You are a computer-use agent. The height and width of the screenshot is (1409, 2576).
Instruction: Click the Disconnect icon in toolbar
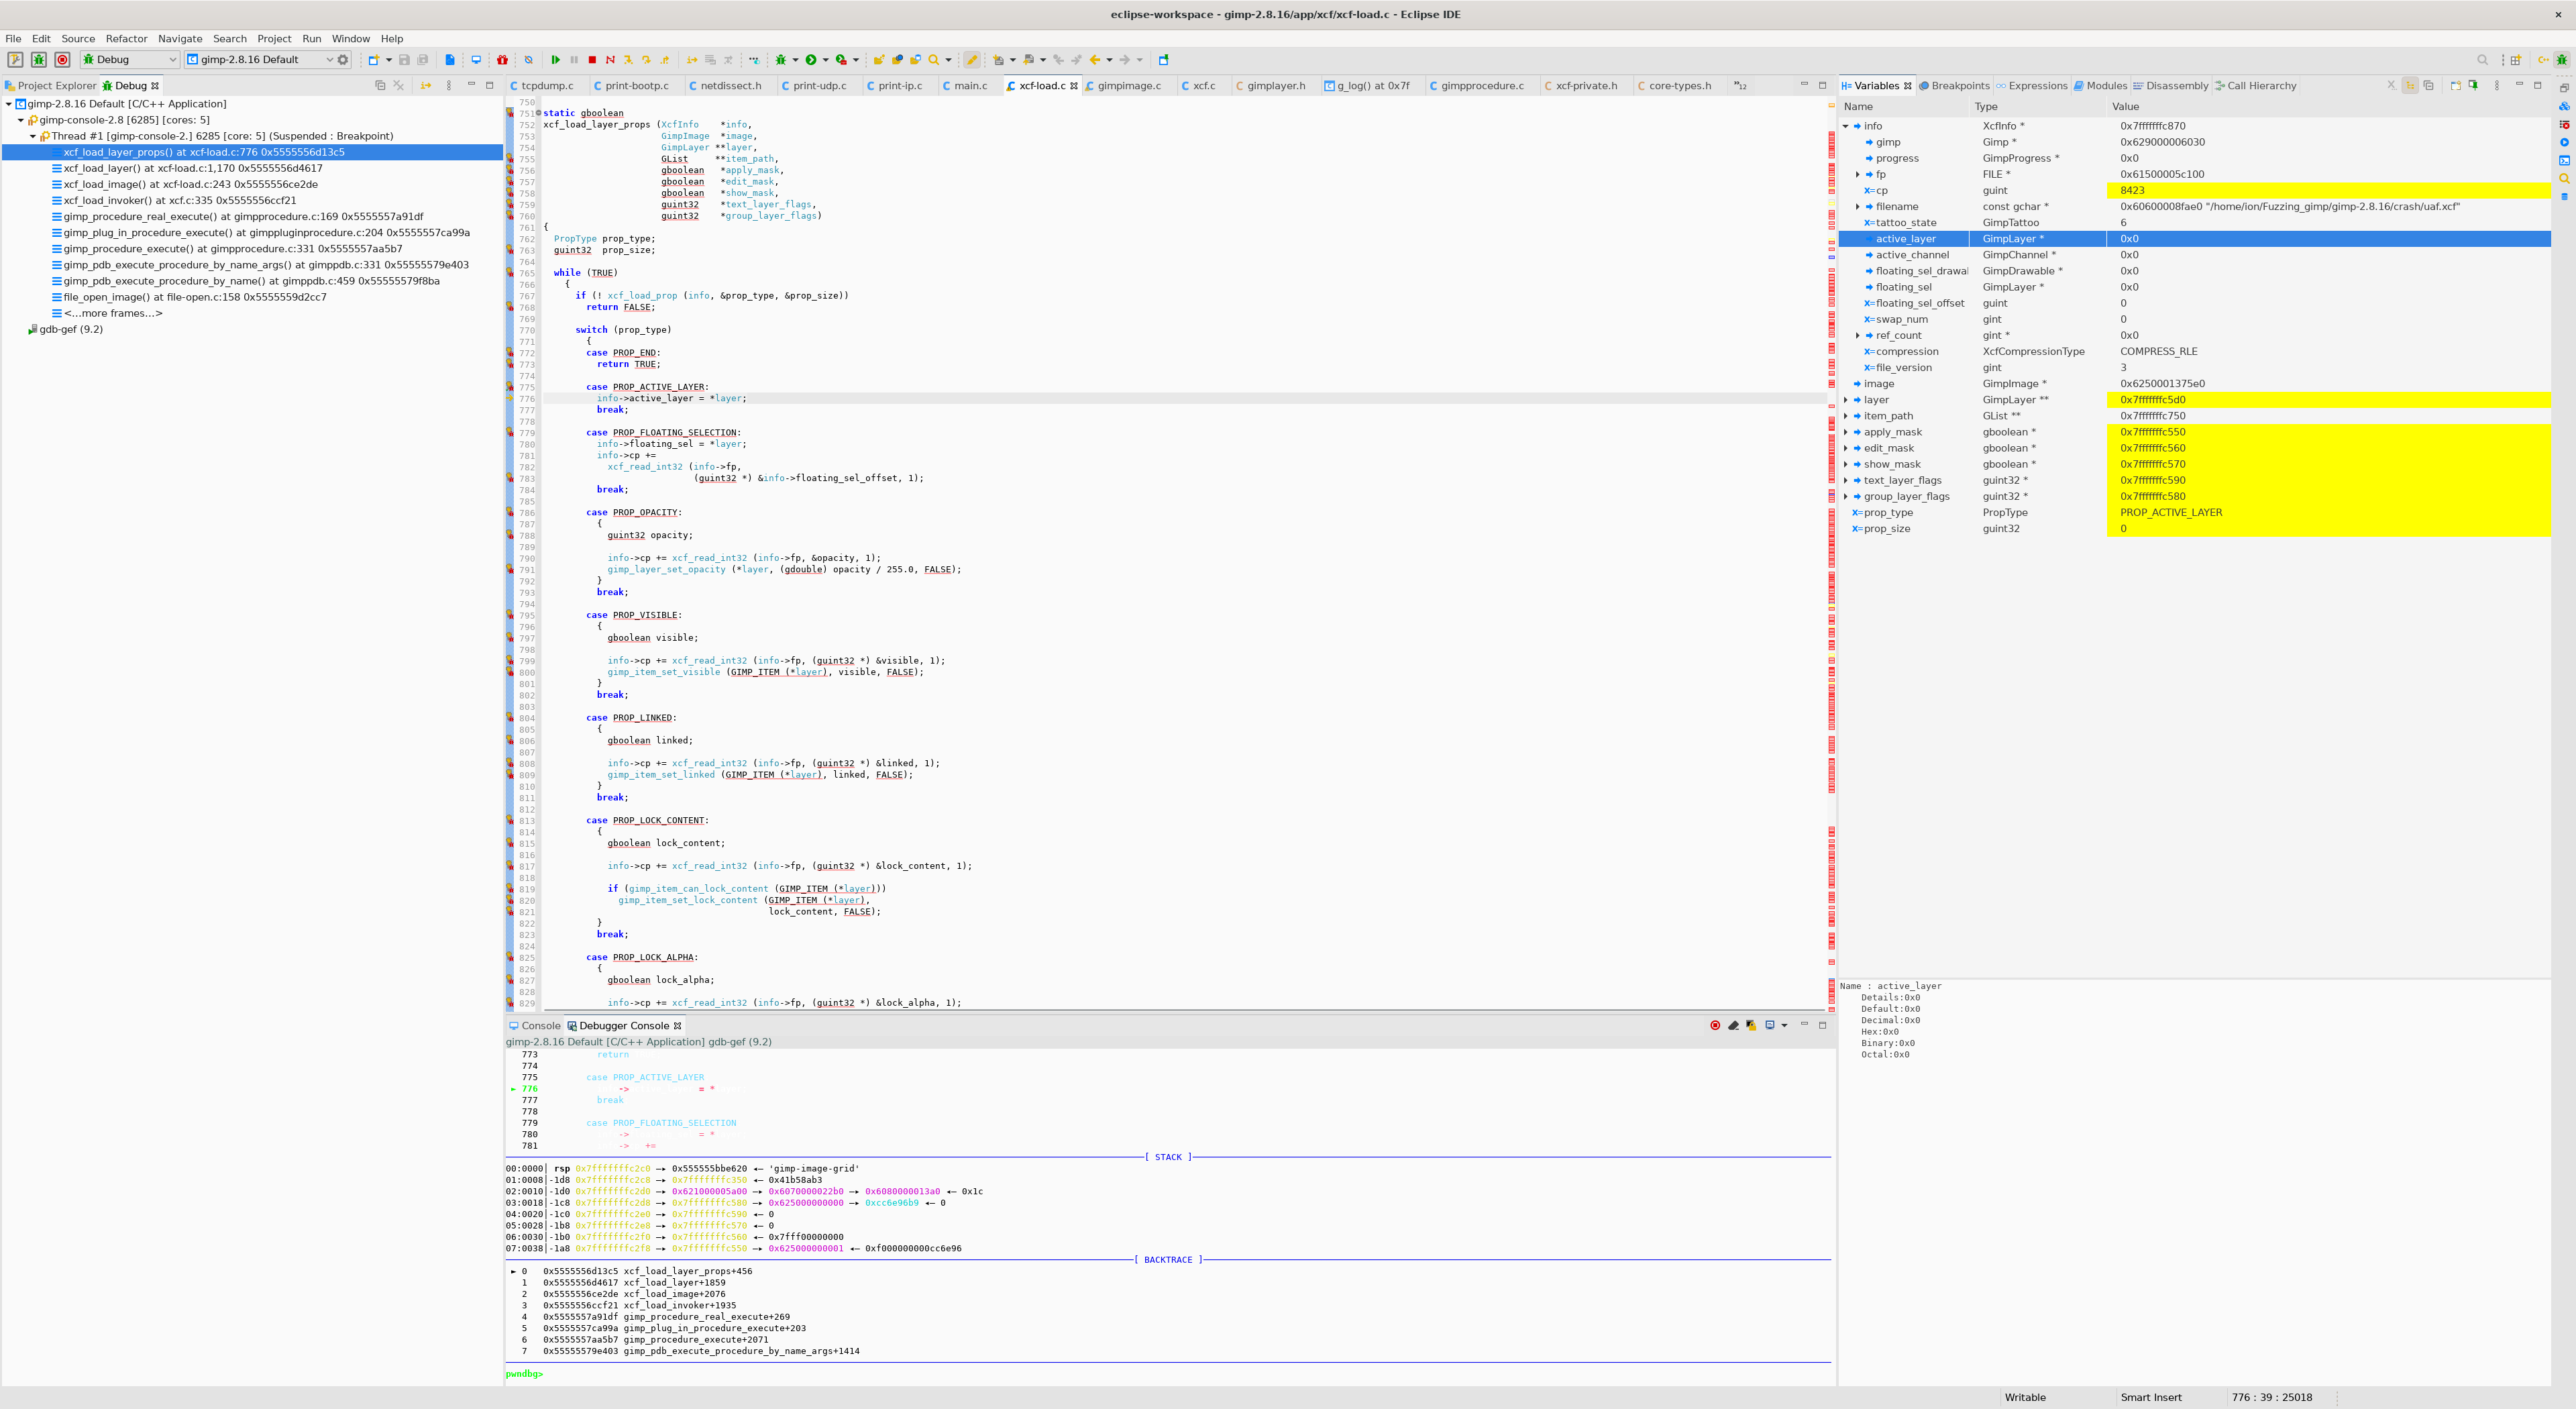pos(610,60)
